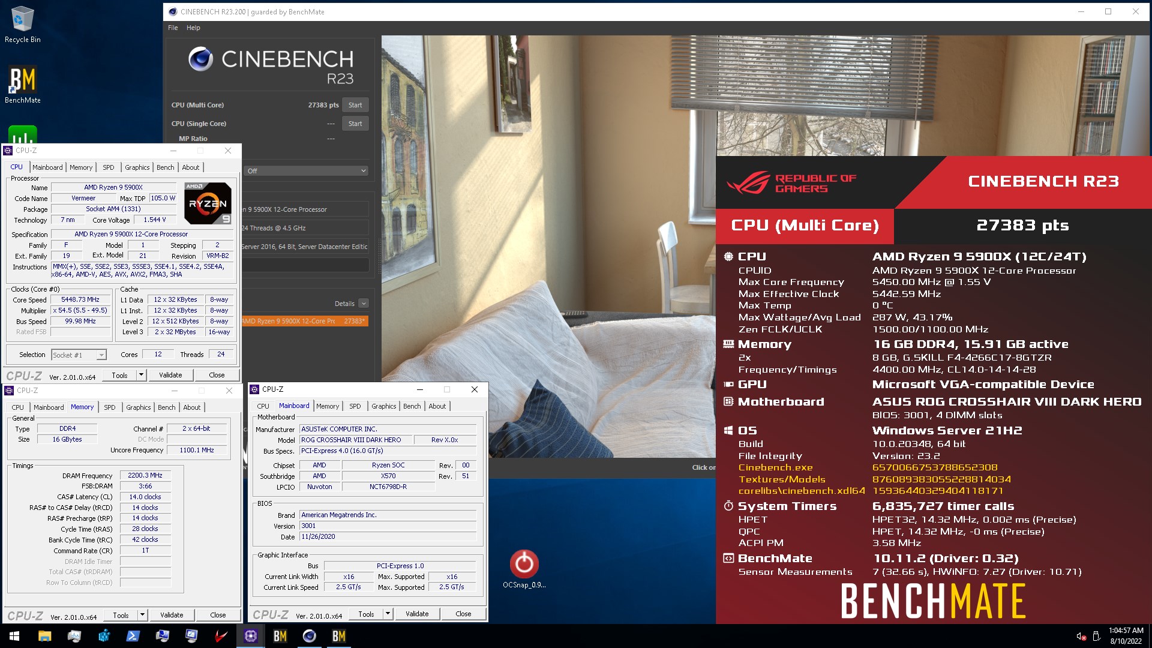This screenshot has width=1152, height=648.
Task: Open the CPU tab in Mainboard CPU-Z window
Action: (x=263, y=406)
